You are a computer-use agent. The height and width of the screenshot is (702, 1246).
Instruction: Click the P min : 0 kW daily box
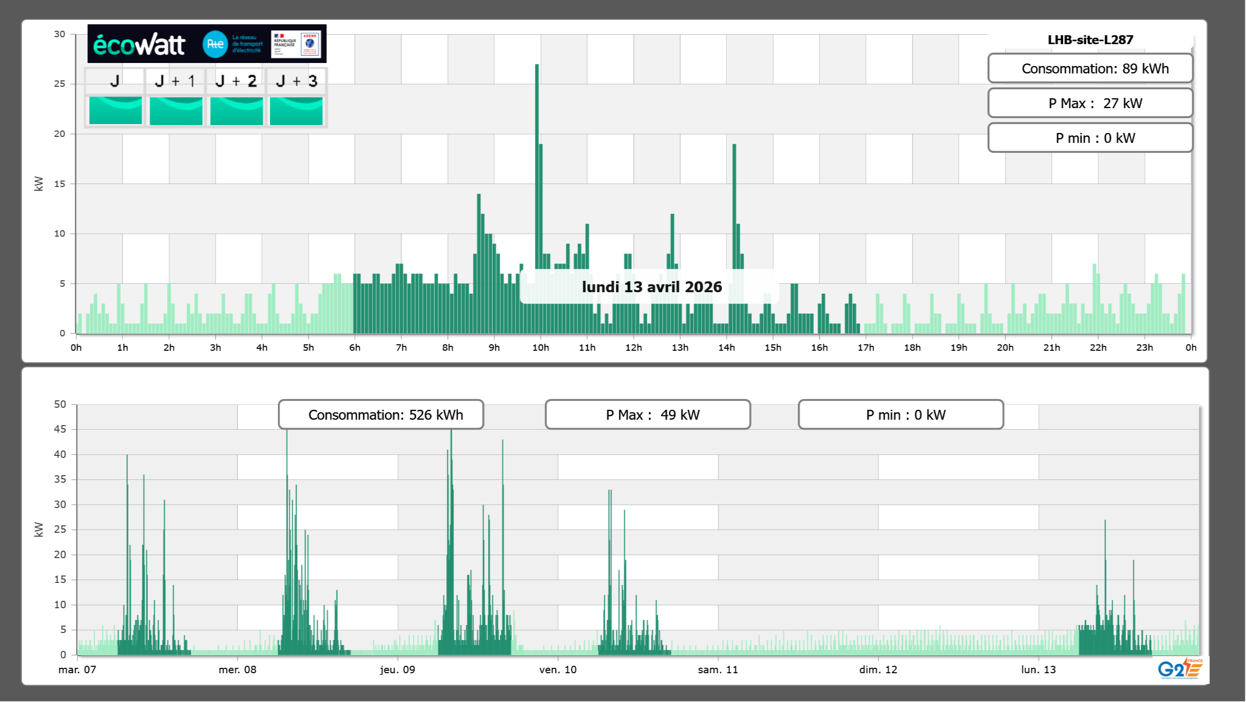[x=1090, y=138]
